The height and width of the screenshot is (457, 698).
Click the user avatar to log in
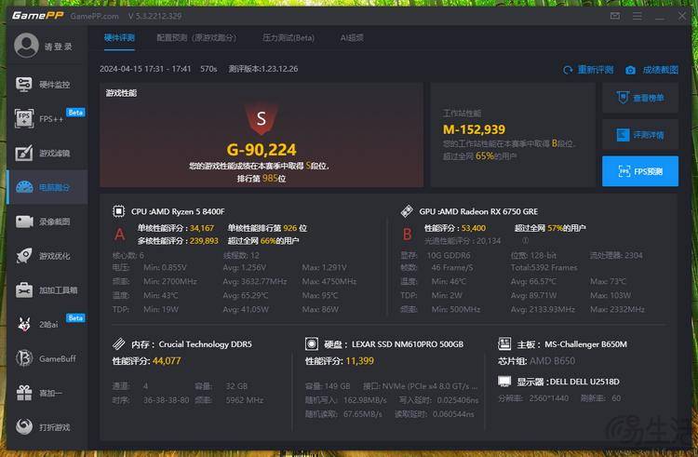click(27, 46)
